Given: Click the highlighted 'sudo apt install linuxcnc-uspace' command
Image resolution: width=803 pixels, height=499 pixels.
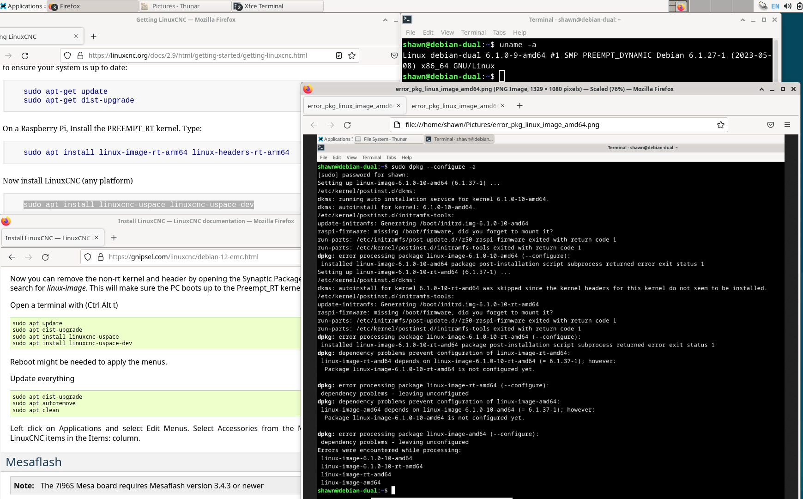Looking at the screenshot, I should 139,205.
